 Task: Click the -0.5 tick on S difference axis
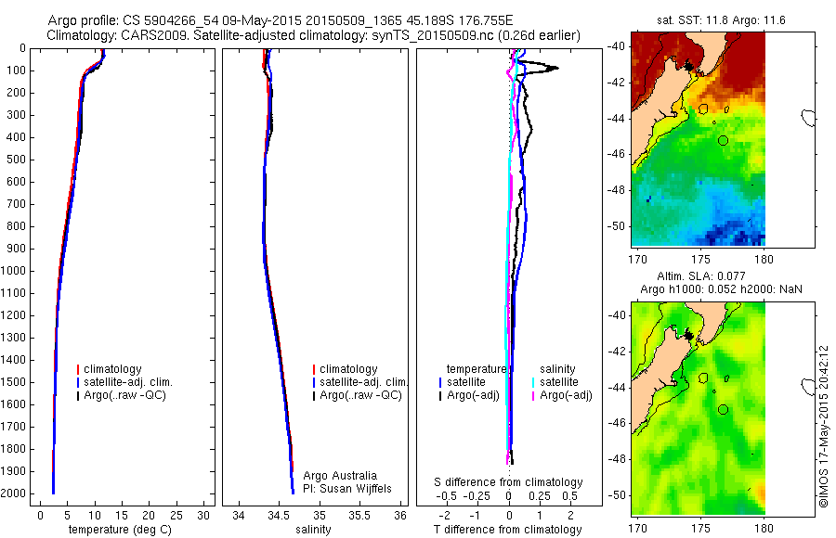tap(446, 496)
